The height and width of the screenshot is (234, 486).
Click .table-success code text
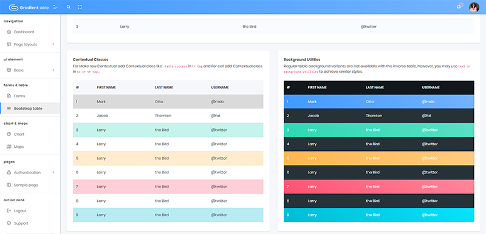[x=175, y=67]
